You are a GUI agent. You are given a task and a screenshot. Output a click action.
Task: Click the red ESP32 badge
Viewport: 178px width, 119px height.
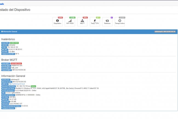(61, 17)
